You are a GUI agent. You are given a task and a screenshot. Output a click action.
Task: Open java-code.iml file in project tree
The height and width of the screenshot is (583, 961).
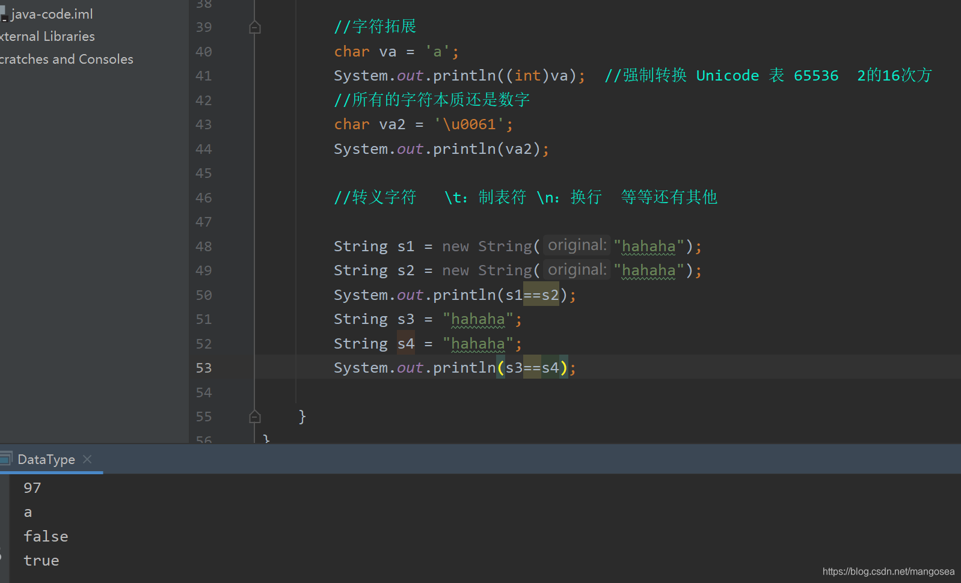click(x=52, y=14)
